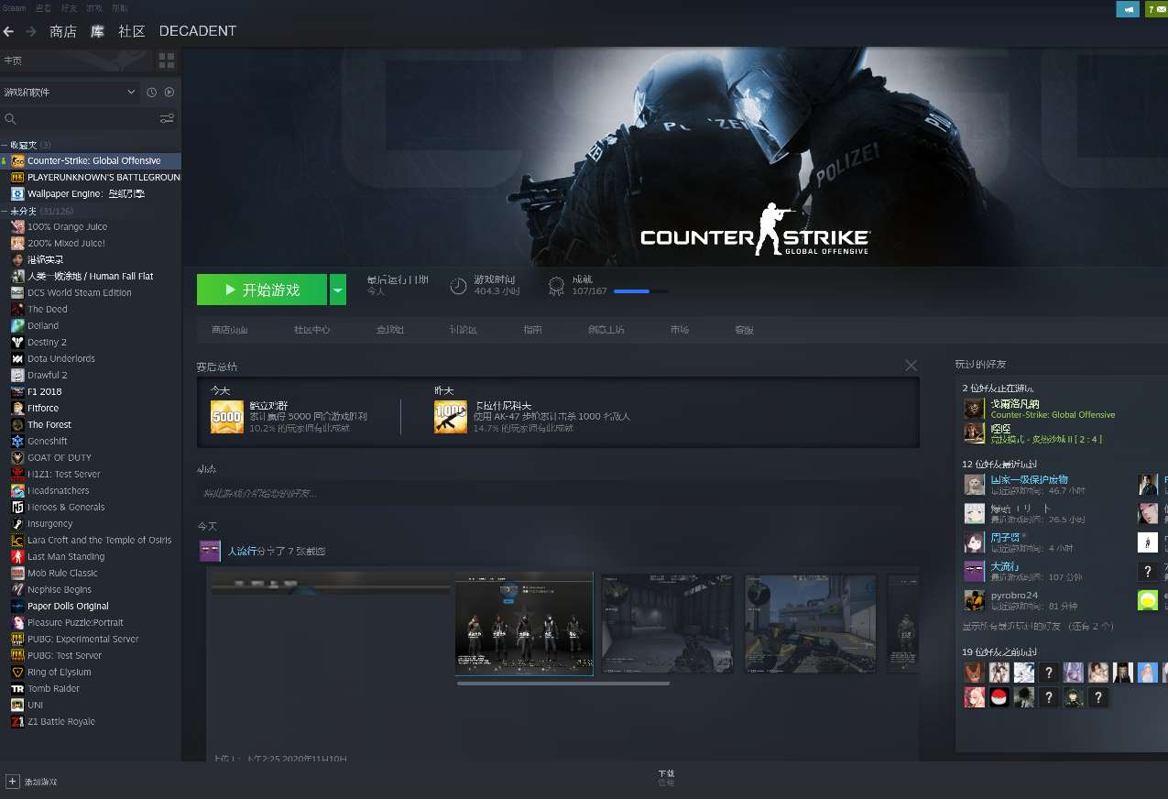Select Insurgency in game list
This screenshot has height=799, width=1168.
click(49, 523)
